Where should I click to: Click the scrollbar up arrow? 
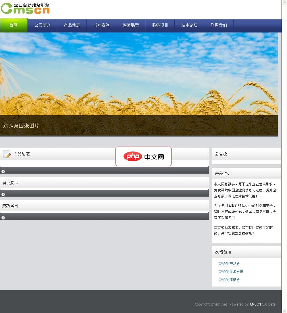(285, 2)
